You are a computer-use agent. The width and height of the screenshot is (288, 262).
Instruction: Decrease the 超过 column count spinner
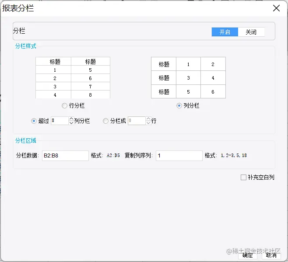tap(71, 123)
